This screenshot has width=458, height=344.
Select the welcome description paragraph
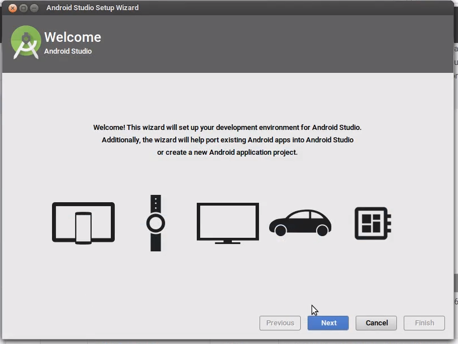pos(228,140)
